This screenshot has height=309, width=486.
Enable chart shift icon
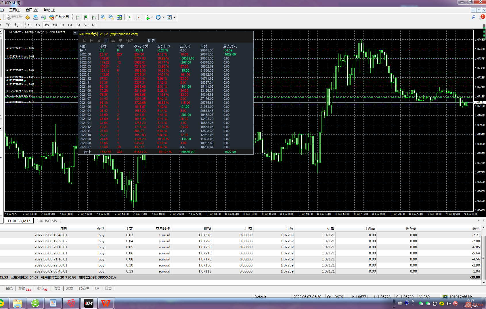tap(137, 17)
